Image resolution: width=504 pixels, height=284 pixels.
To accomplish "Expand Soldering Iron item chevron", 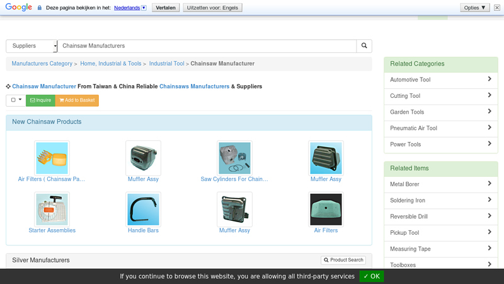I will click(x=490, y=199).
